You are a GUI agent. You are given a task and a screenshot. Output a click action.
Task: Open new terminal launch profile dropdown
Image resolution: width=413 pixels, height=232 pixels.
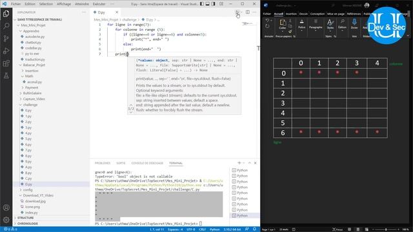click(244, 163)
